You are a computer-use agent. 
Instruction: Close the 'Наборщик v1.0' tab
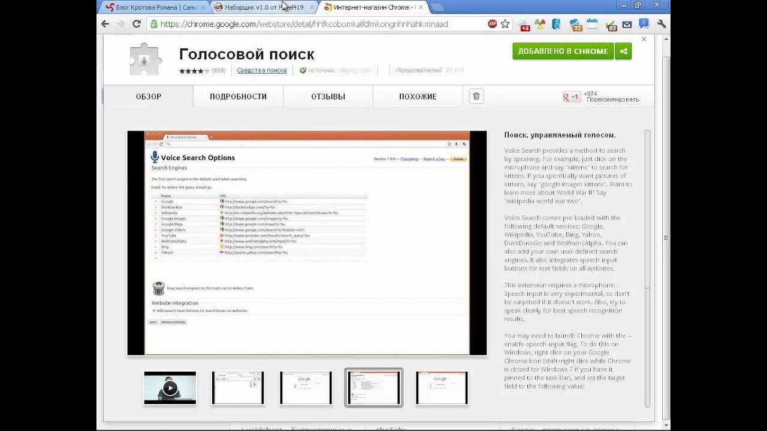coord(312,7)
